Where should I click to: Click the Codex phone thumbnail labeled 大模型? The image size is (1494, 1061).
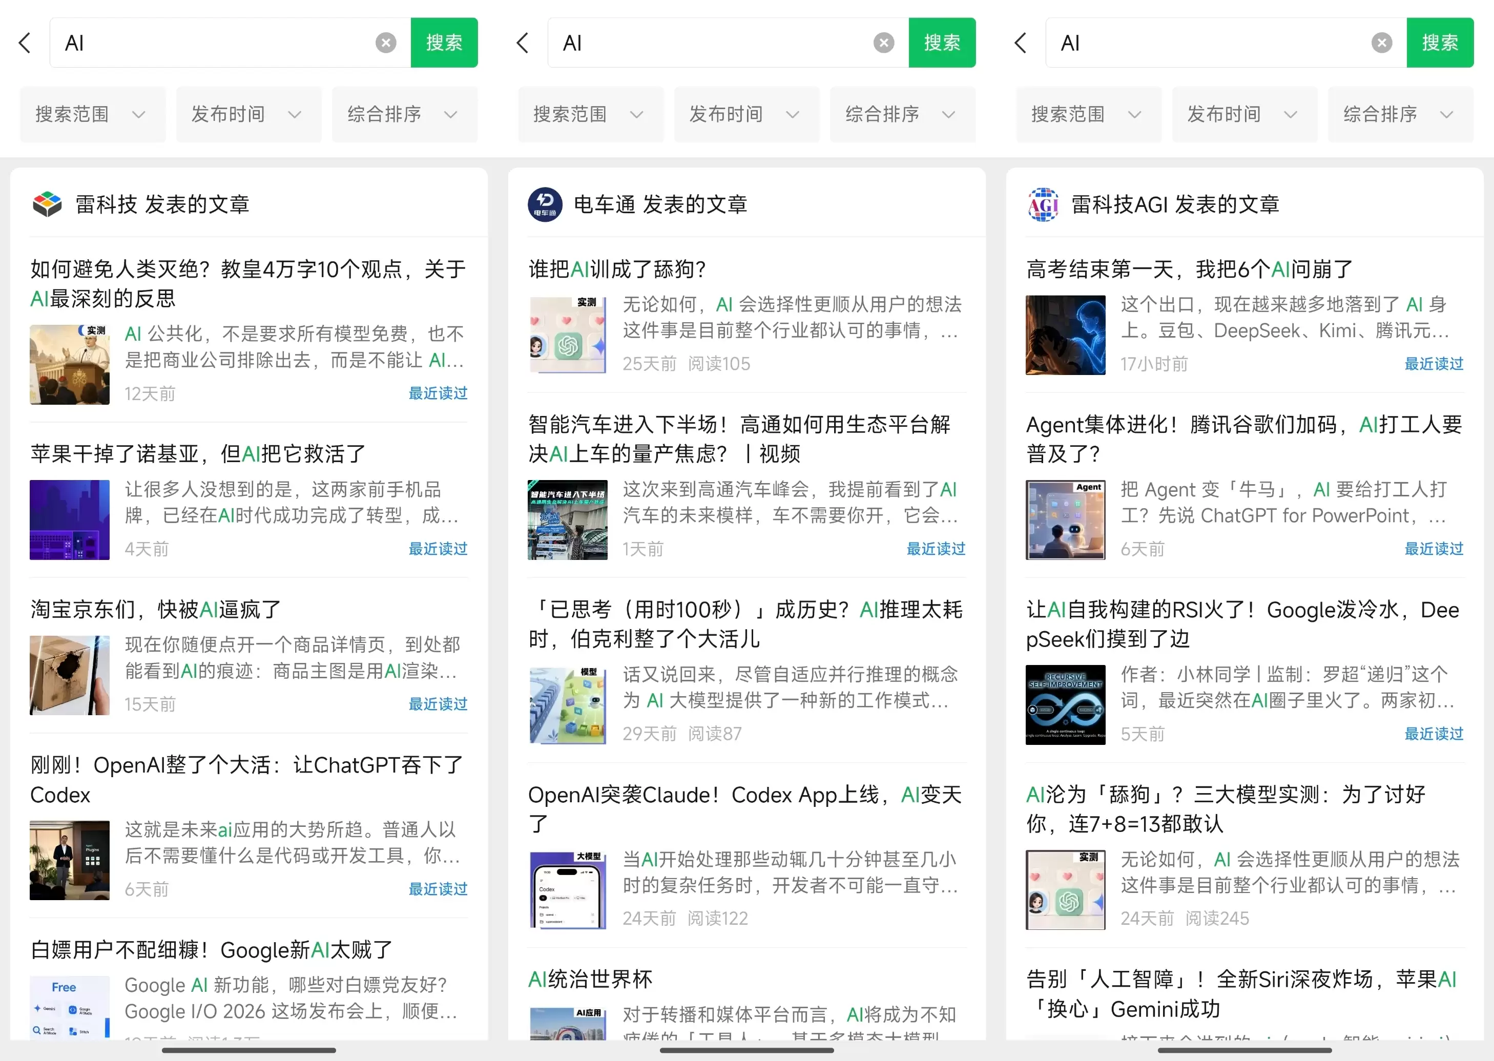click(x=568, y=890)
